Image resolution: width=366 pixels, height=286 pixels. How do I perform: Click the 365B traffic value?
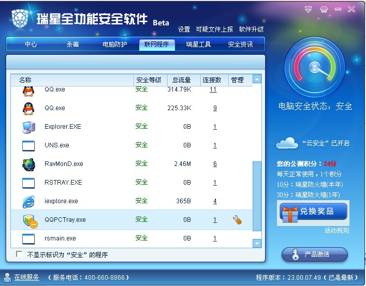tap(183, 201)
